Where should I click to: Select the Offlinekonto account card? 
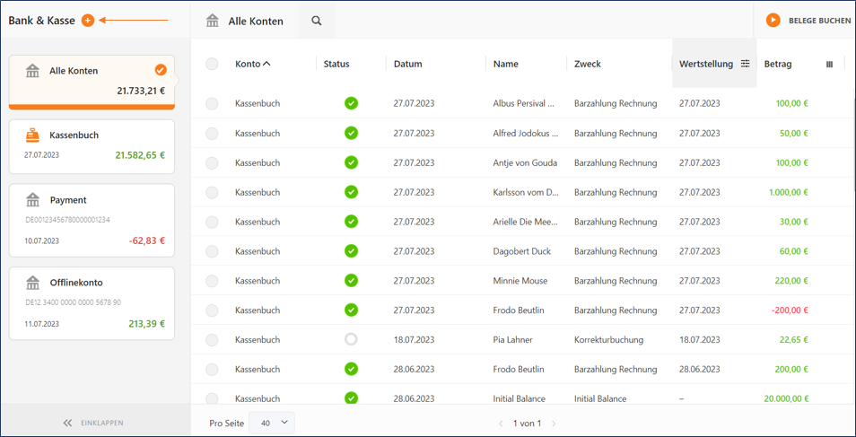point(92,303)
